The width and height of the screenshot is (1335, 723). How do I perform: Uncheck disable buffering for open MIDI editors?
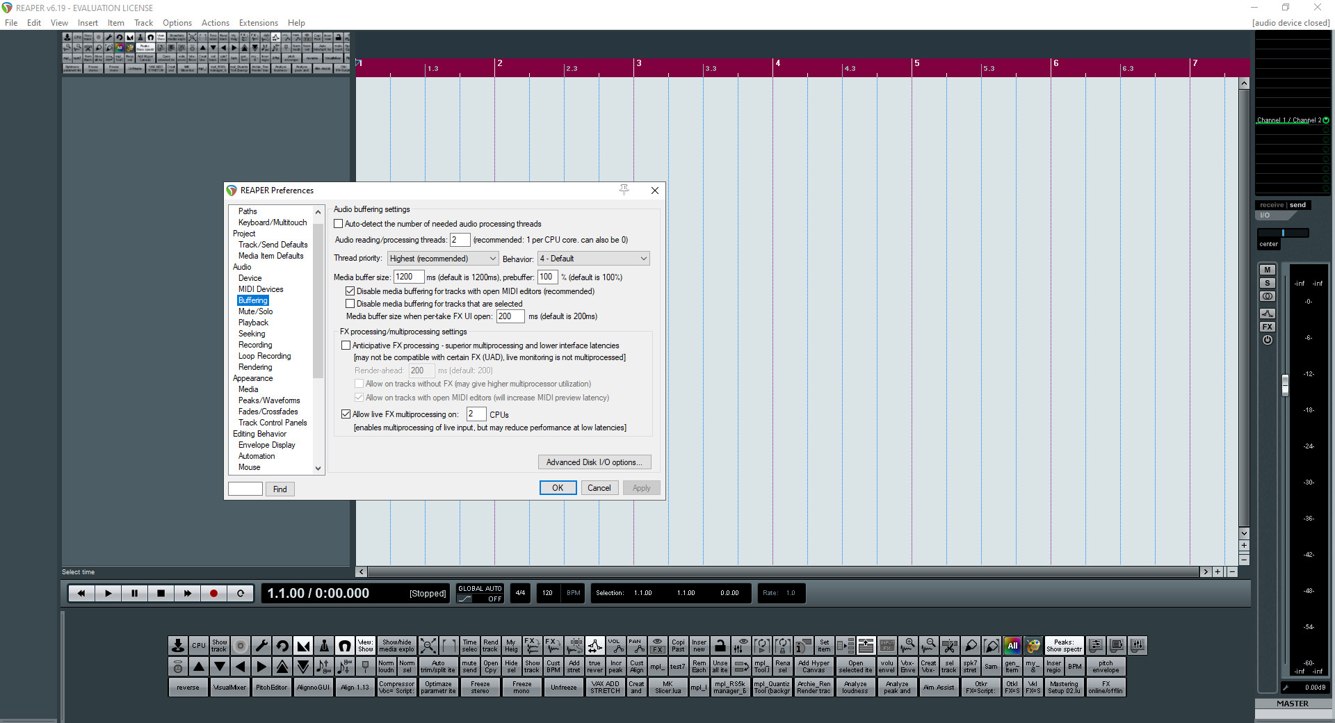pyautogui.click(x=350, y=291)
